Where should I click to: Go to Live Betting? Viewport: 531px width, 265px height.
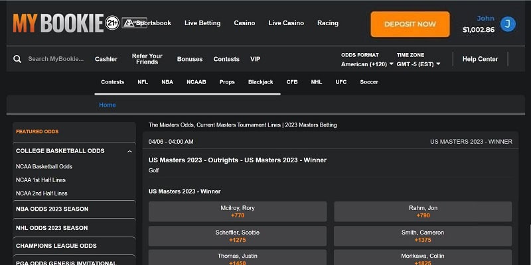pyautogui.click(x=202, y=23)
